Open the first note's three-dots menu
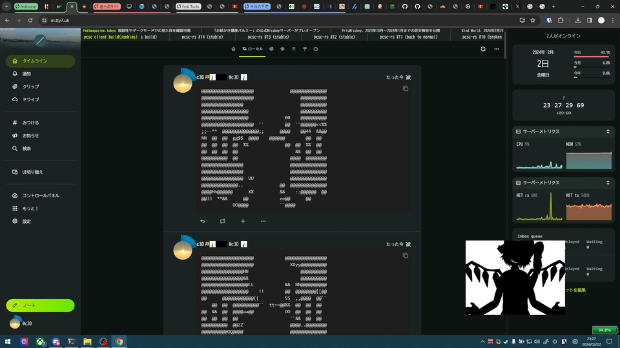This screenshot has height=348, width=620. tap(263, 221)
